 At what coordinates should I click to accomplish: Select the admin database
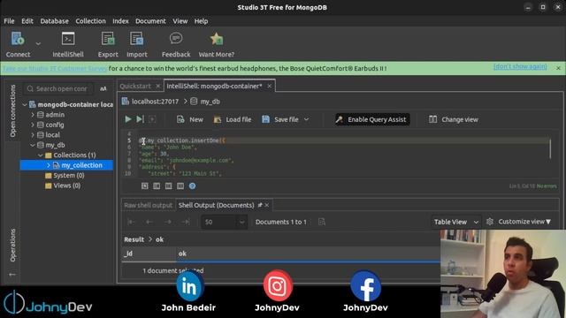[x=55, y=115]
